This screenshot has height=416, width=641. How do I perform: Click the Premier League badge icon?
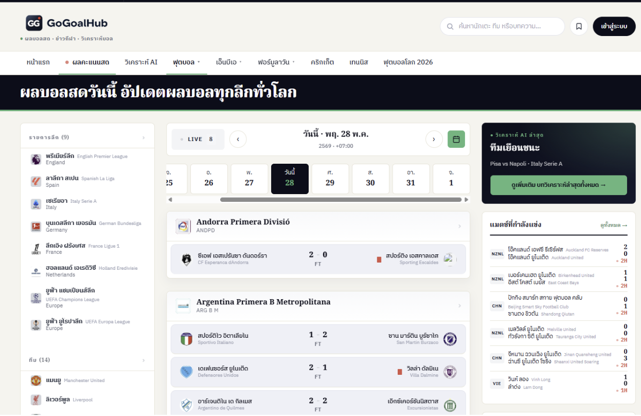[x=35, y=159]
